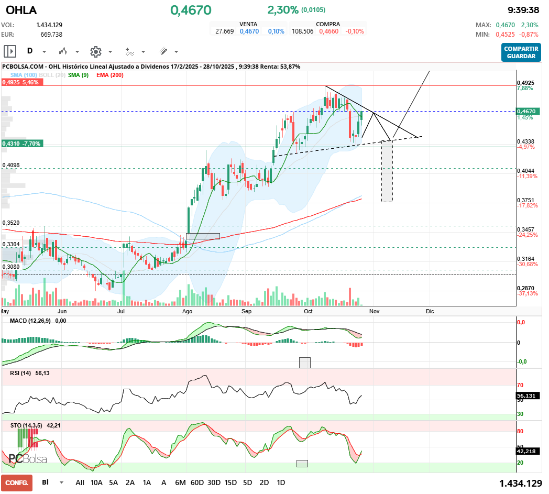
Task: Expand the BI dropdown at bottom
Action: [x=62, y=482]
